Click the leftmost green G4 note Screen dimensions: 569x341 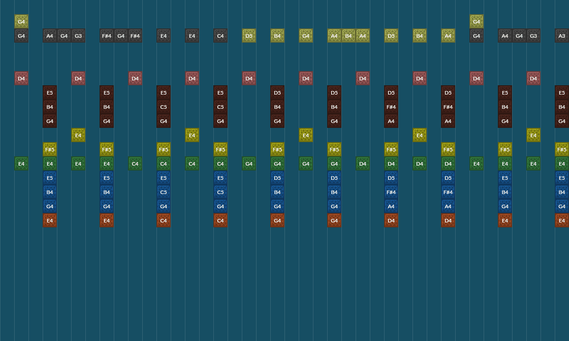pyautogui.click(x=249, y=163)
